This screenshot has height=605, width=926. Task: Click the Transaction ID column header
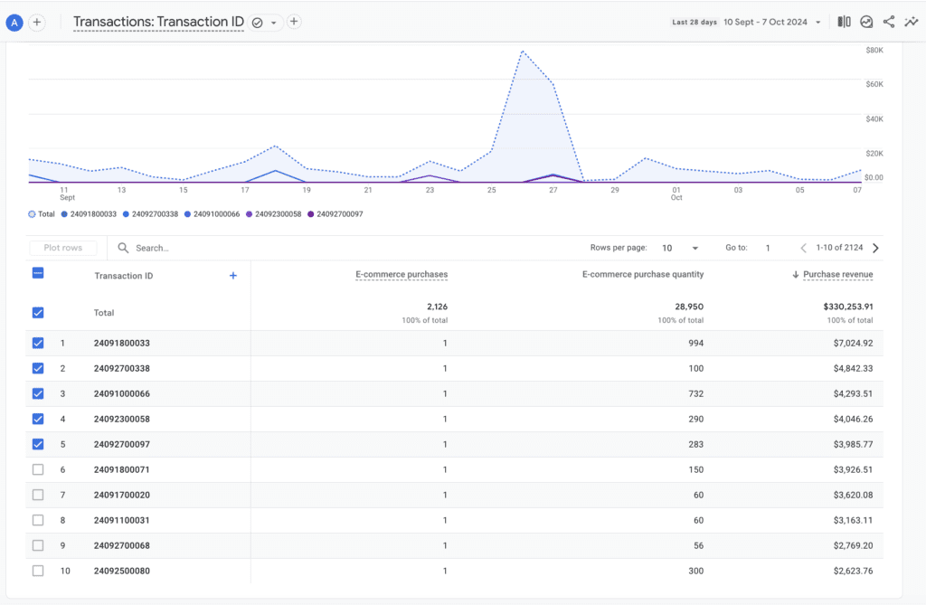point(123,275)
